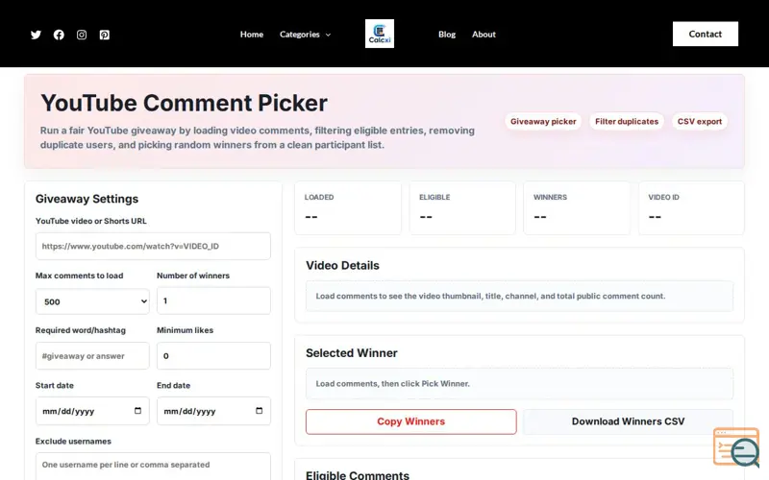Open the Max comments to load dropdown
This screenshot has width=769, height=480.
[92, 301]
